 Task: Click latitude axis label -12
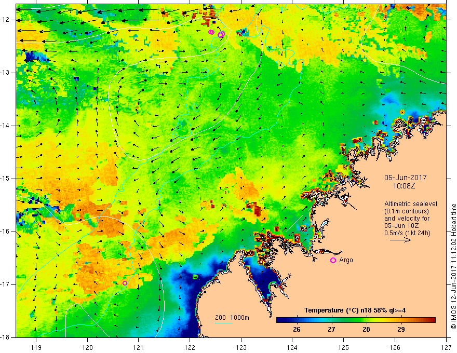(5, 20)
